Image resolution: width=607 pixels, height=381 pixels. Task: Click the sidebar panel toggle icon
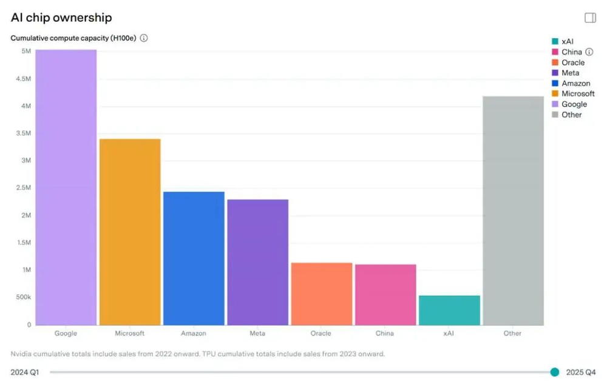(590, 18)
